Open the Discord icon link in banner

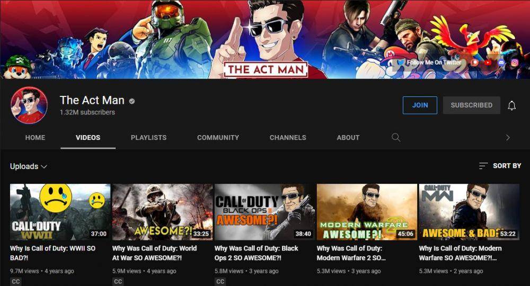tap(501, 62)
